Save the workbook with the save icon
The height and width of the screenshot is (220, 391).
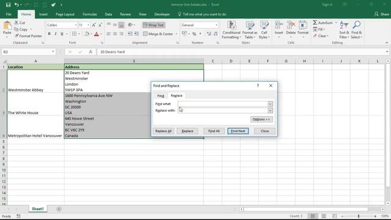8,5
